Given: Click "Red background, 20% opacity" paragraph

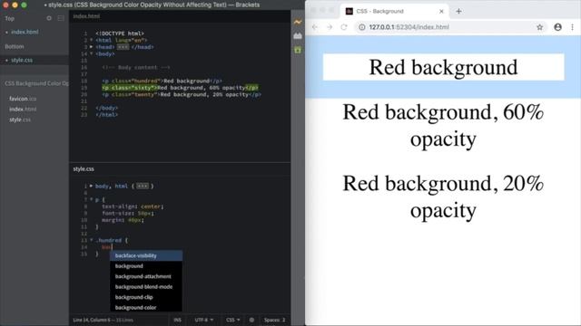Looking at the screenshot, I should coord(443,197).
